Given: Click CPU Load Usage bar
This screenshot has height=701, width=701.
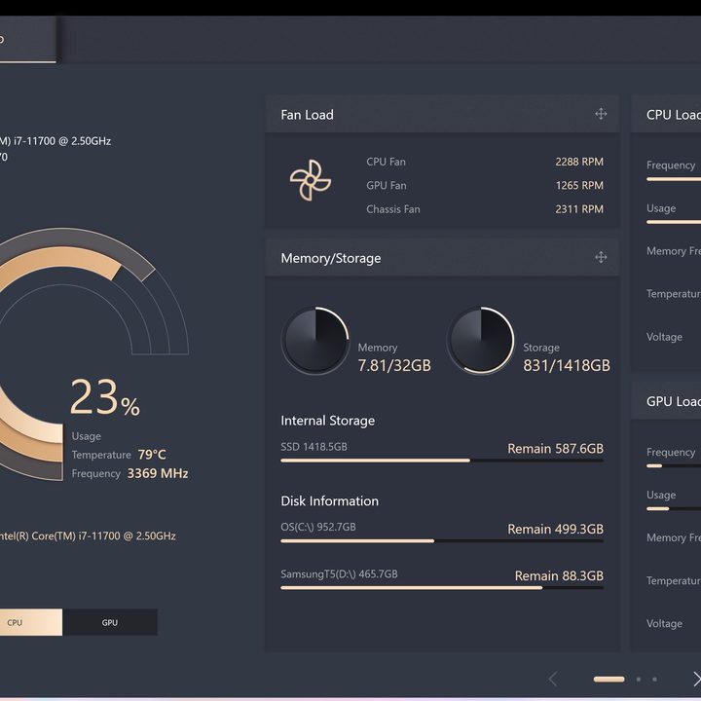Looking at the screenshot, I should click(674, 222).
